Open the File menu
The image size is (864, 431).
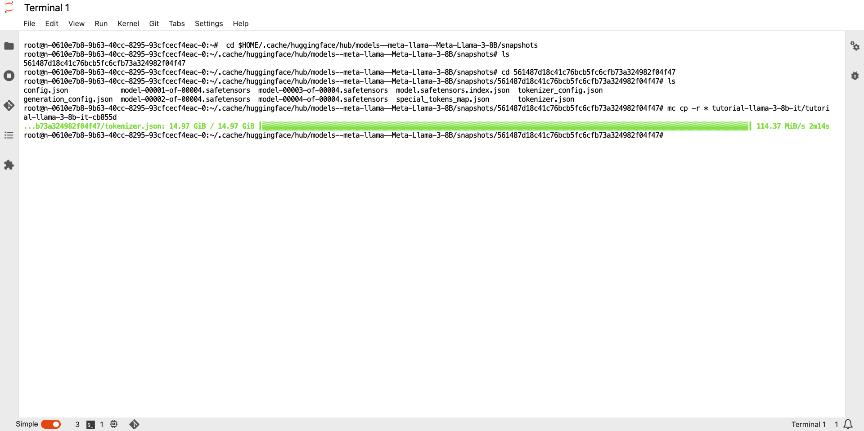coord(29,23)
